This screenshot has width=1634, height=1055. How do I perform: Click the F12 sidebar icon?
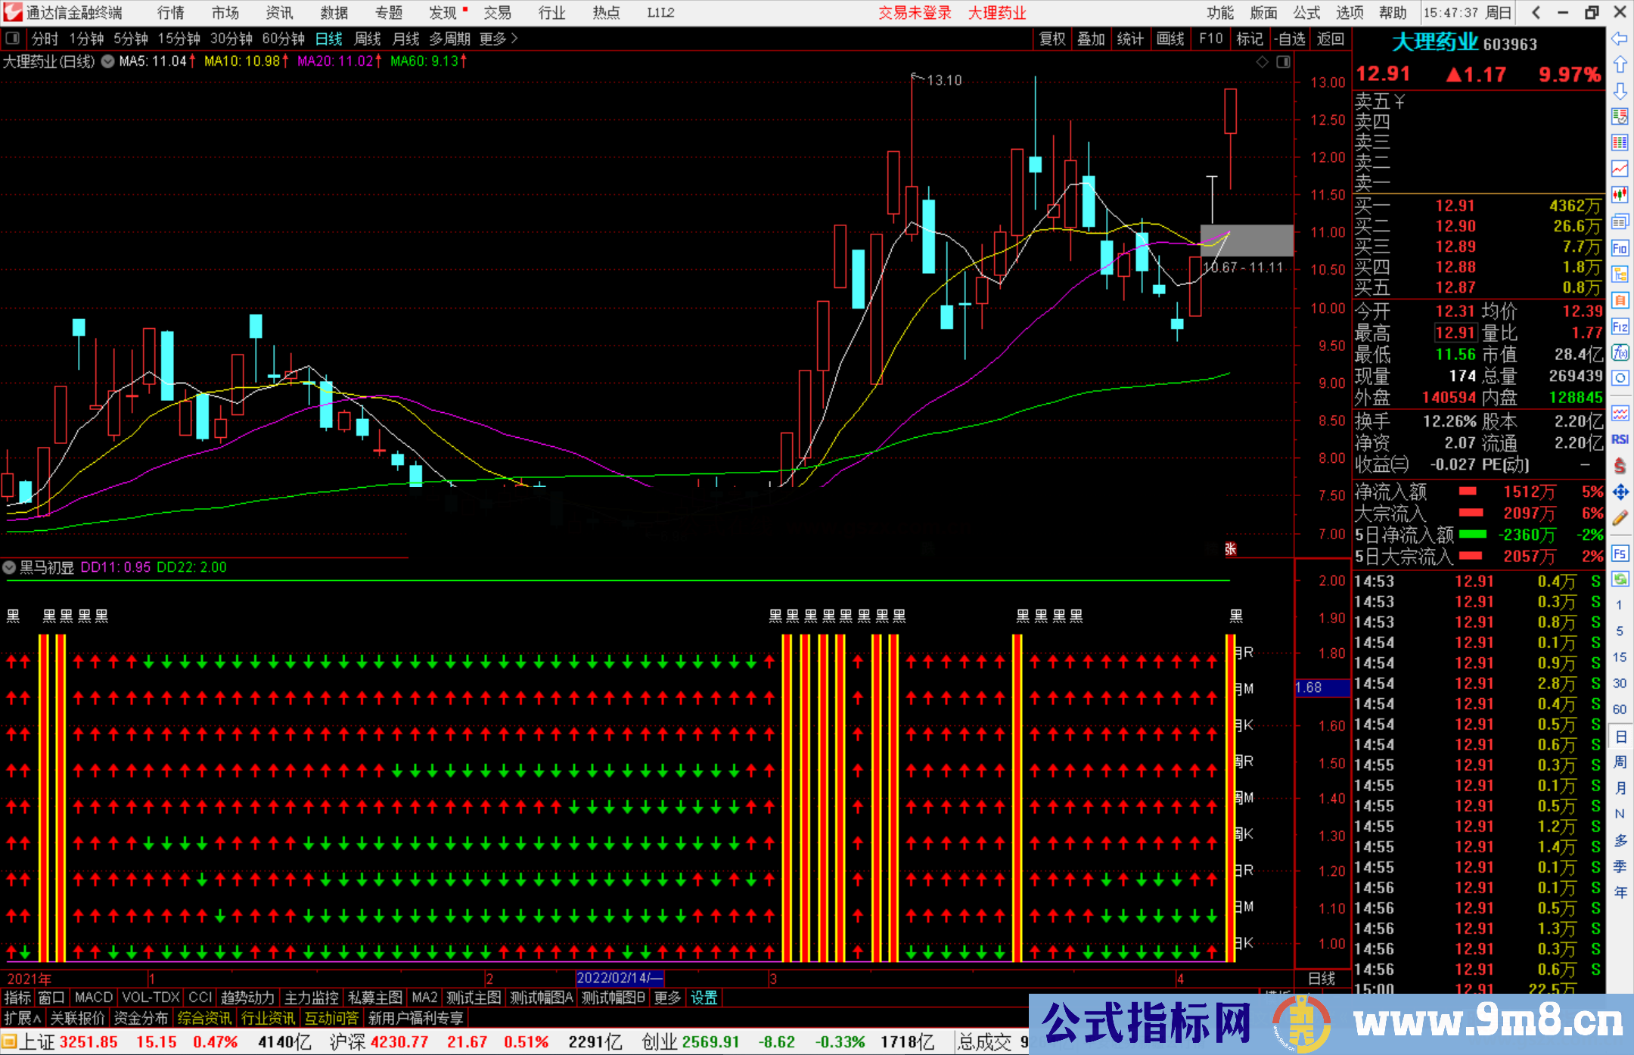pyautogui.click(x=1620, y=327)
